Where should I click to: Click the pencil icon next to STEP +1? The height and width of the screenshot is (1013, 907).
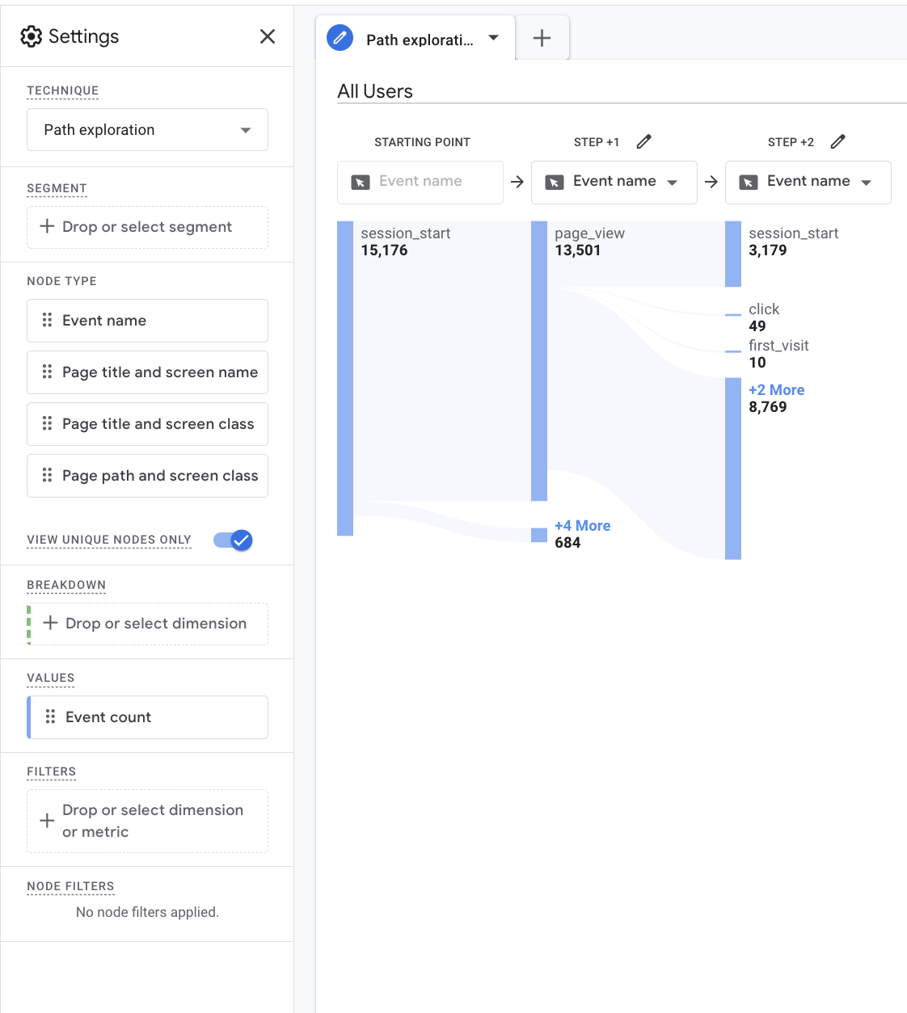pyautogui.click(x=643, y=142)
